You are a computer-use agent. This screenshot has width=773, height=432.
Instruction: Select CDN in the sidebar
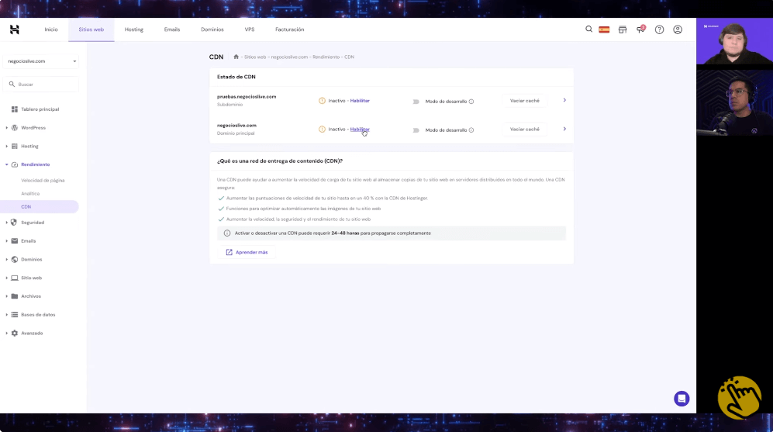[x=40, y=206]
